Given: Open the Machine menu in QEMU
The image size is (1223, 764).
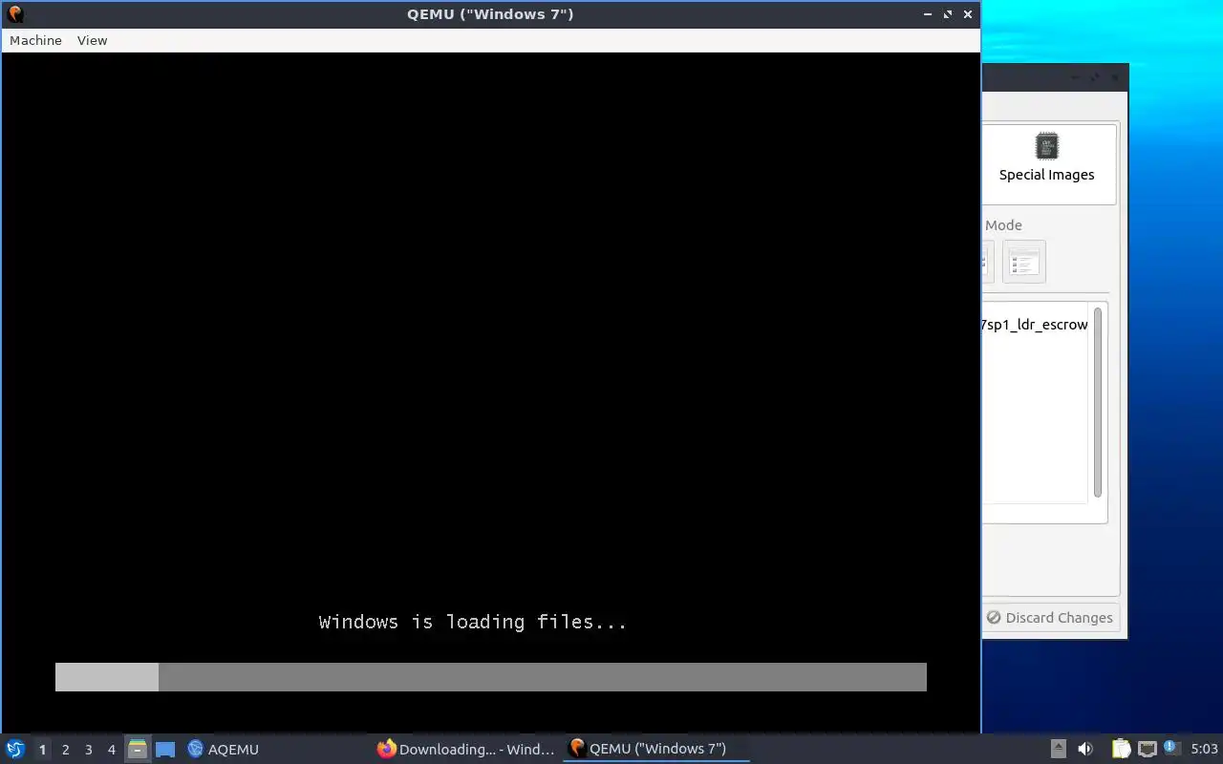Looking at the screenshot, I should point(35,40).
